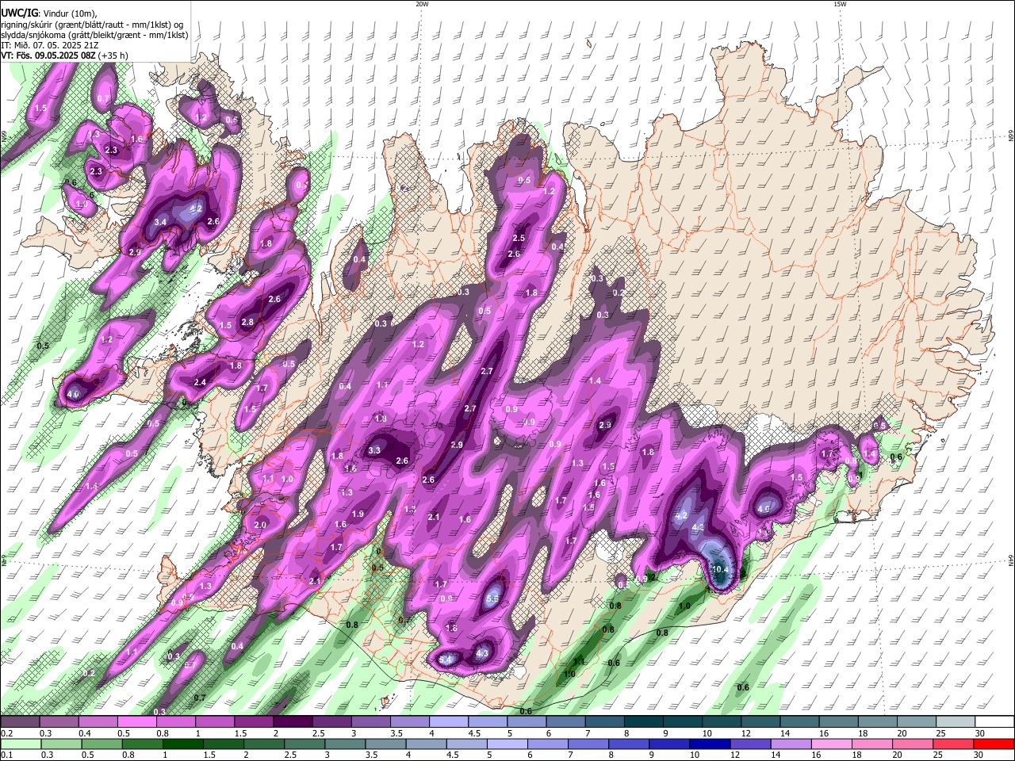Select the bright pink 0.5–0.8 purple-scale swatch
The height and width of the screenshot is (761, 1015).
(136, 722)
